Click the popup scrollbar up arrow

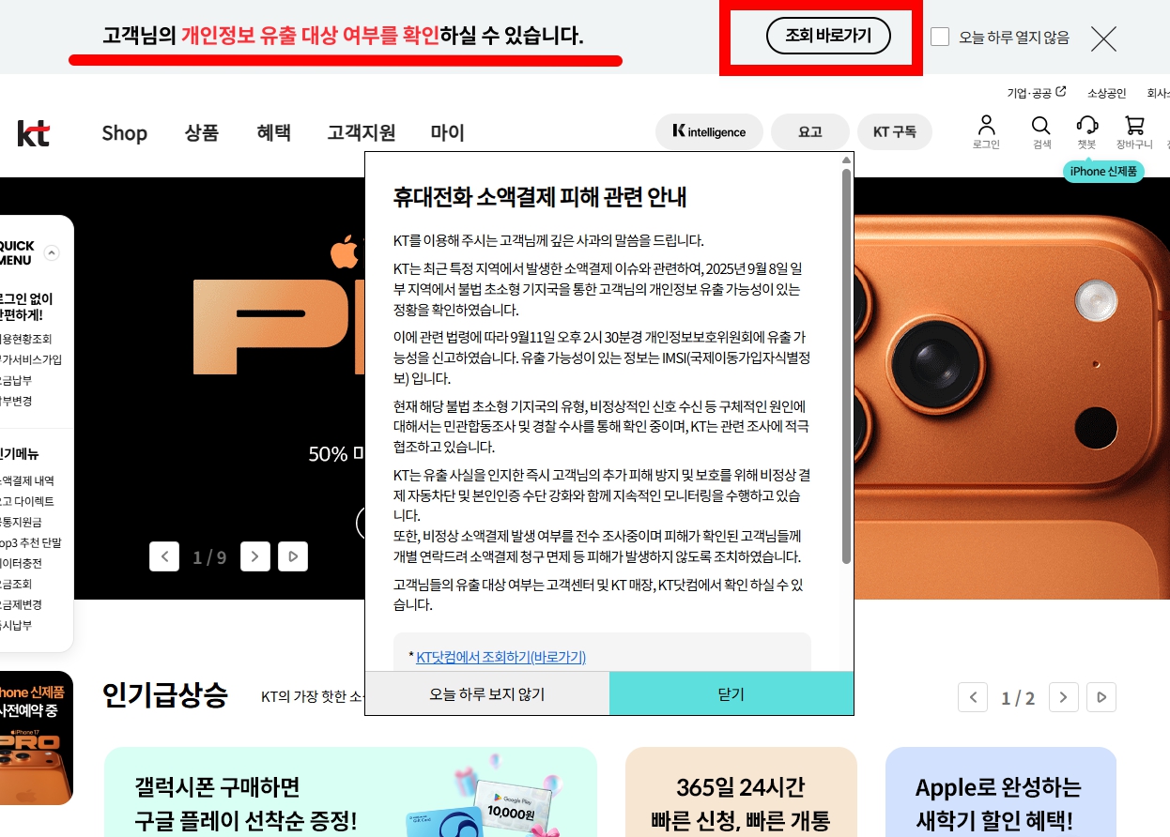[846, 160]
